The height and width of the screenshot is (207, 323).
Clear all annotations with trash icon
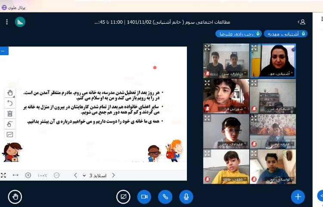9,113
